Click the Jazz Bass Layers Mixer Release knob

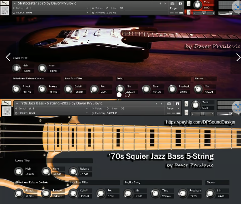click(x=73, y=172)
